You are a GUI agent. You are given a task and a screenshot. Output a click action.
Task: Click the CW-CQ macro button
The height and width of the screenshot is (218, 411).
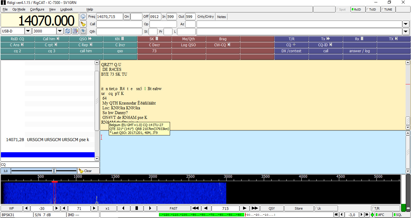(223, 45)
